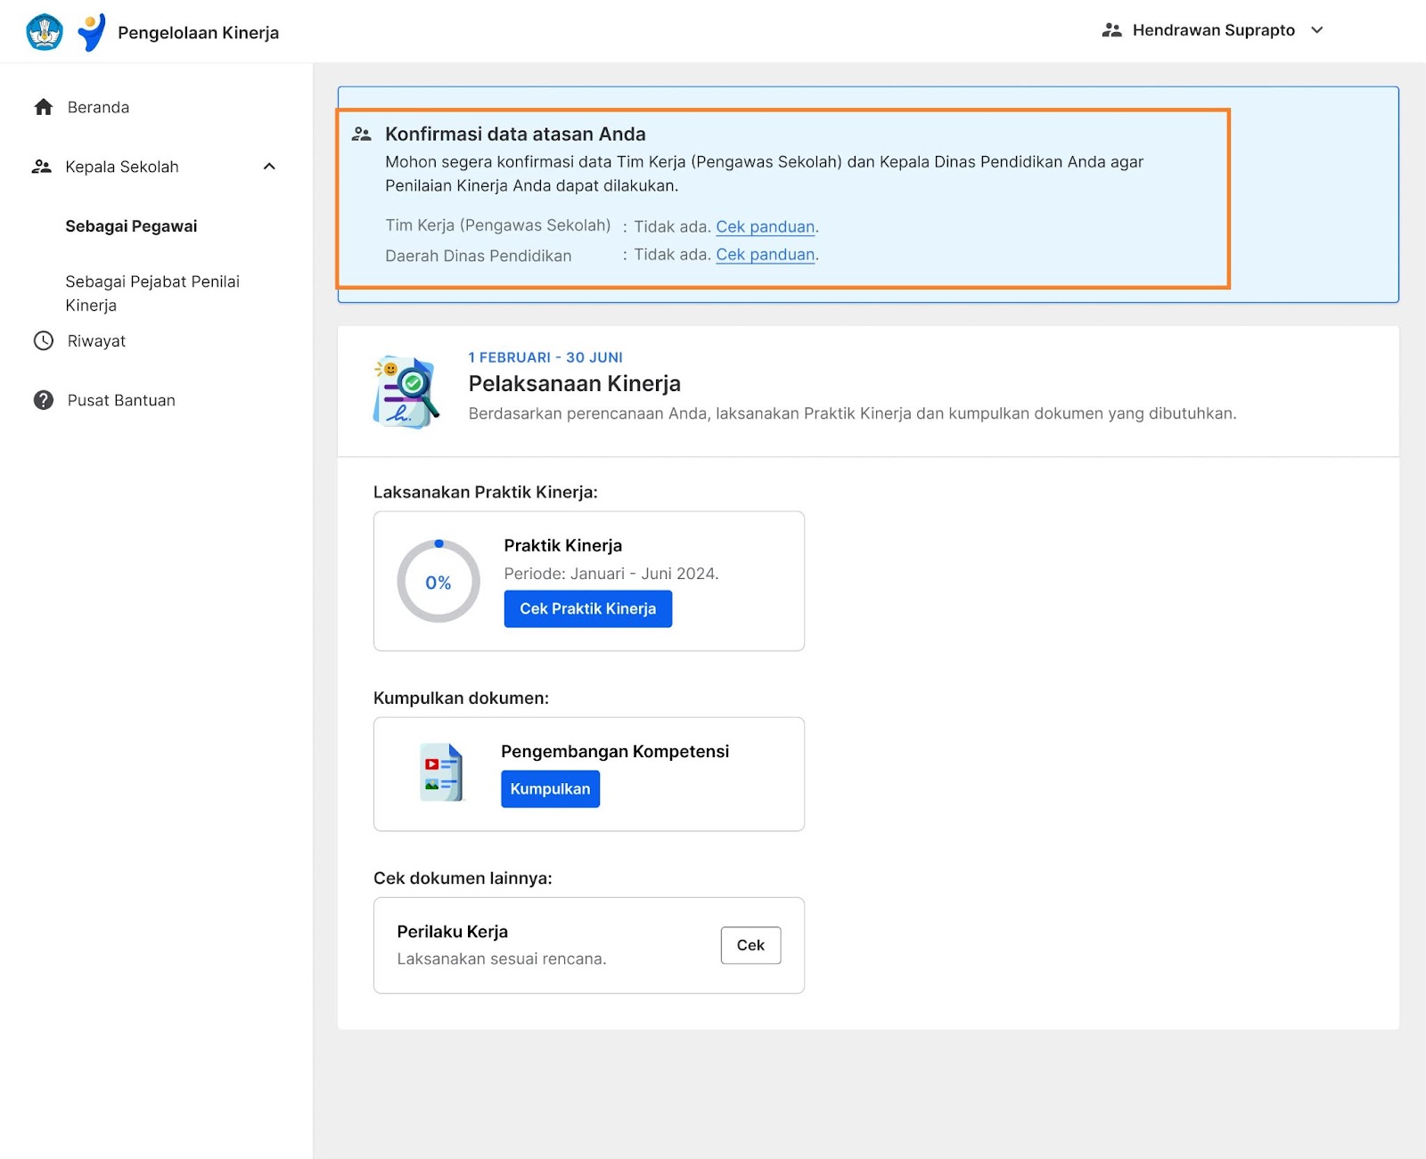This screenshot has width=1426, height=1159.
Task: Go to Riwayat in the sidebar
Action: click(96, 341)
